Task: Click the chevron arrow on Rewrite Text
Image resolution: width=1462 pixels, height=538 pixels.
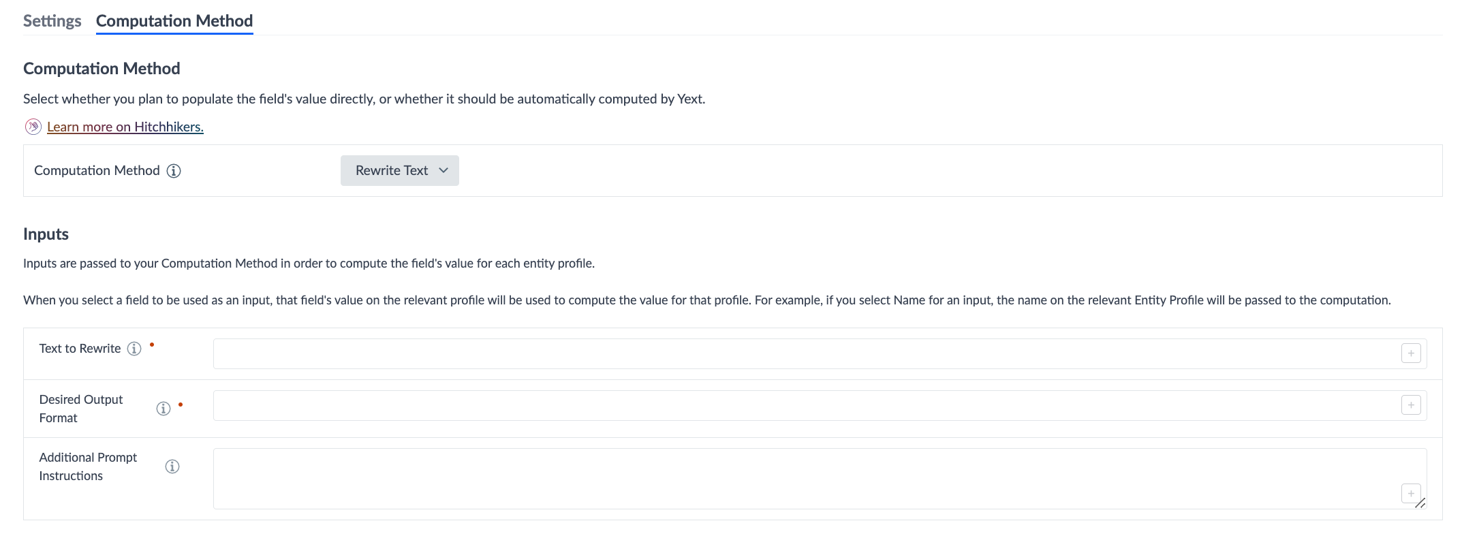Action: (444, 170)
